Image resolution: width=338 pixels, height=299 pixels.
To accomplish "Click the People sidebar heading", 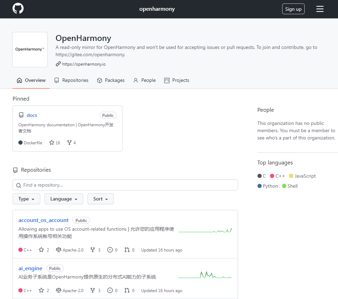I will [265, 110].
